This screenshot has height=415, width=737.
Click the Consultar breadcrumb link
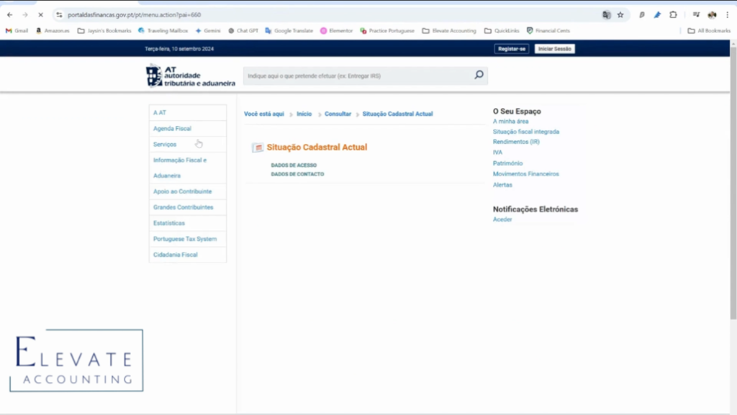(x=338, y=114)
